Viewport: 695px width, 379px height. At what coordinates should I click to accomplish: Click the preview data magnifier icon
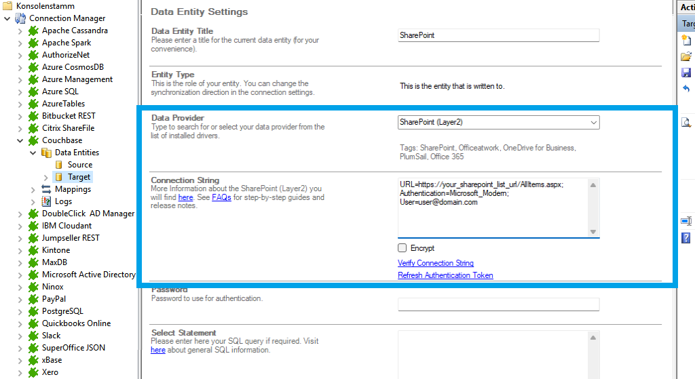[686, 123]
